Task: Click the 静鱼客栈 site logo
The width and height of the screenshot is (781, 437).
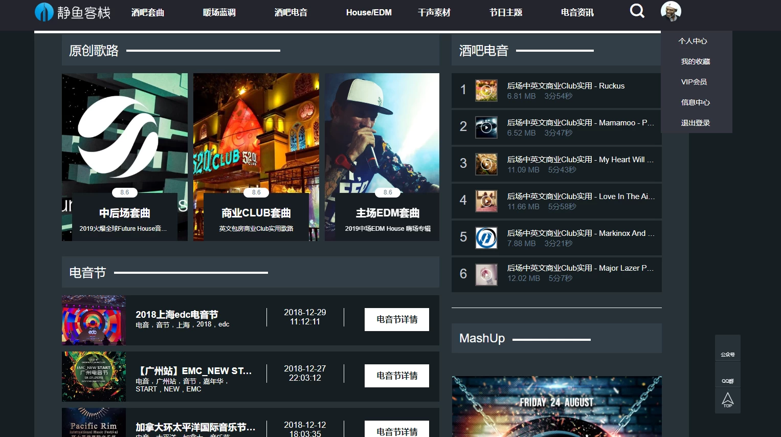Action: pyautogui.click(x=73, y=12)
